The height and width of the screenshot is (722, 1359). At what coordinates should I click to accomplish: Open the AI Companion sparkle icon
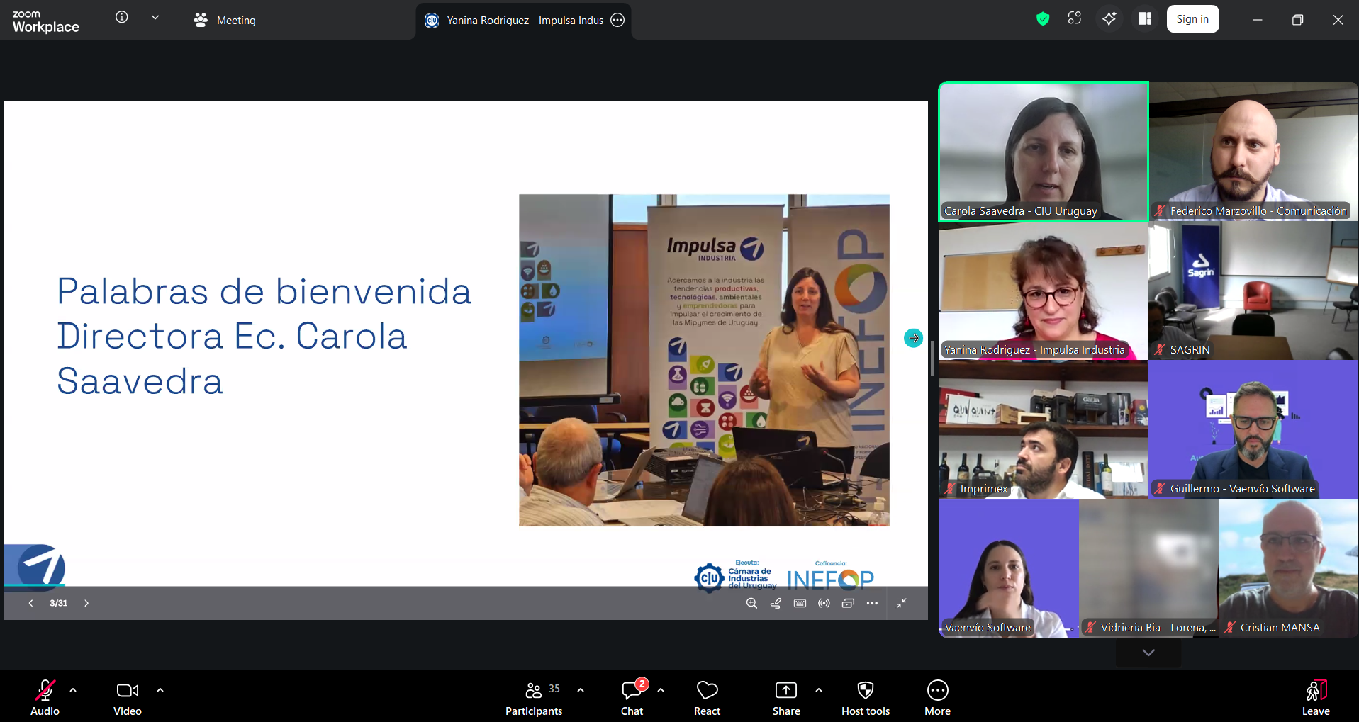[x=1109, y=19]
